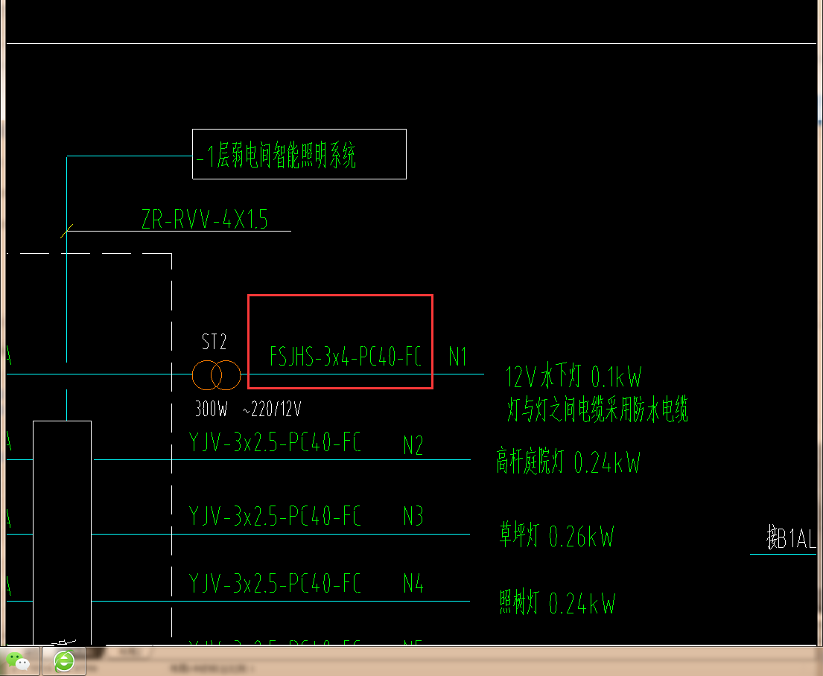Click the 'ST2' transformer label
Image resolution: width=823 pixels, height=676 pixels.
[215, 342]
